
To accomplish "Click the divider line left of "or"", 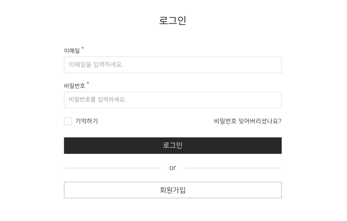I will [113, 168].
